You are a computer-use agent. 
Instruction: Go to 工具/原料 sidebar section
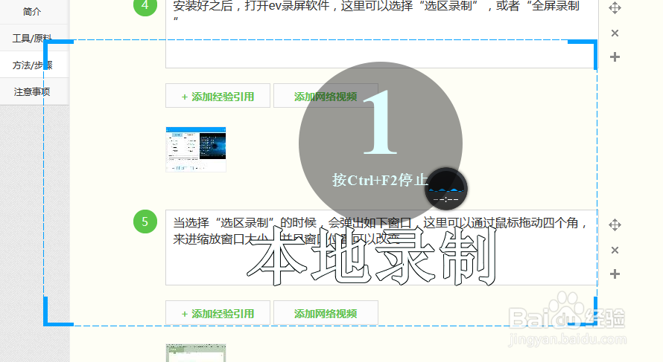click(33, 38)
